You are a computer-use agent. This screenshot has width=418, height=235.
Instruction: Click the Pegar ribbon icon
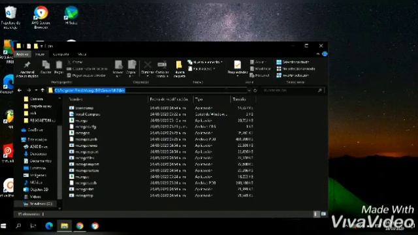pos(59,67)
